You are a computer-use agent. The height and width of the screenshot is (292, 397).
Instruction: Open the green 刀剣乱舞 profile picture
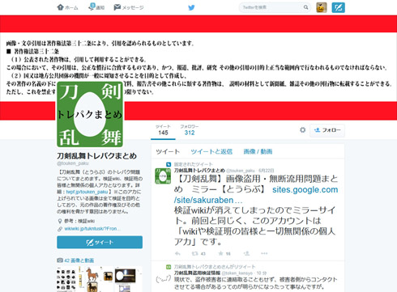(x=90, y=114)
